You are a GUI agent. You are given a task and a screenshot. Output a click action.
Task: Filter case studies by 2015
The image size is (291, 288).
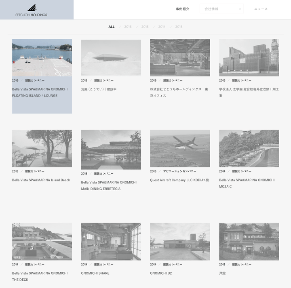145,27
